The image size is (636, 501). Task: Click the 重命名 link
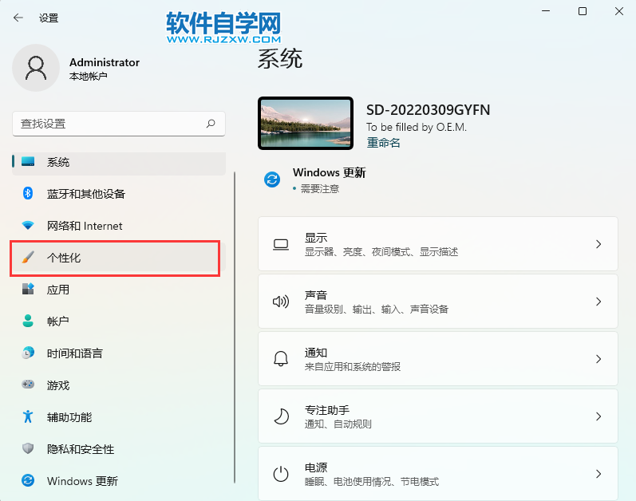(x=383, y=143)
